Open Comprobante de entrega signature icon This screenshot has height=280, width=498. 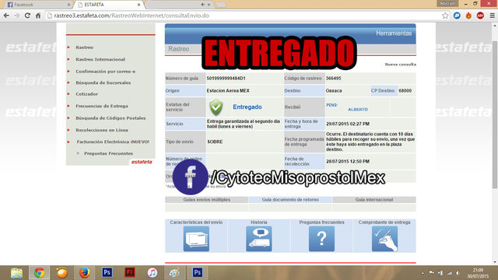(384, 239)
